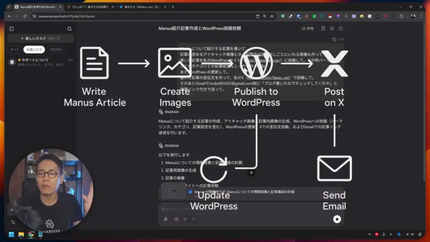430x242 pixels.
Task: Open the Chrome profile avatar
Action: coord(413,16)
